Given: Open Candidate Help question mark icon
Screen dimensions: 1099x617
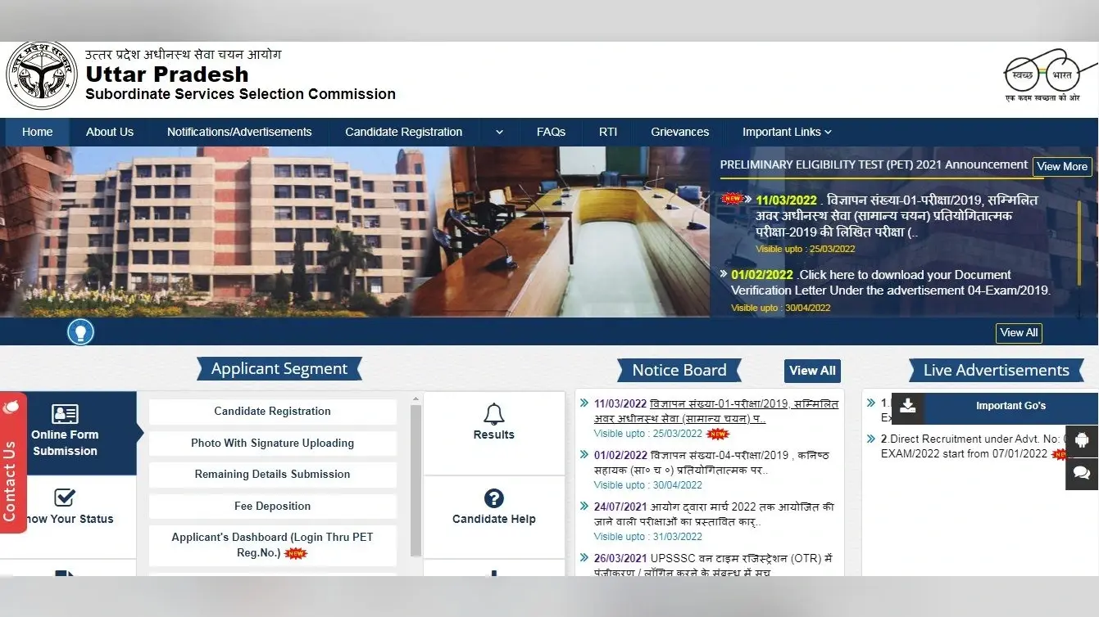Looking at the screenshot, I should coord(494,498).
